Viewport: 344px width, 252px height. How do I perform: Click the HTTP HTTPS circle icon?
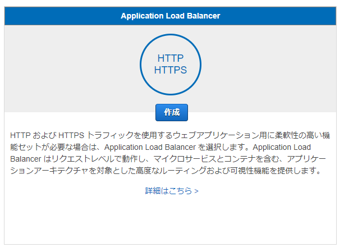pyautogui.click(x=171, y=65)
